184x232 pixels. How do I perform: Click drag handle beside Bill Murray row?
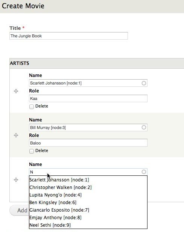(x=16, y=135)
